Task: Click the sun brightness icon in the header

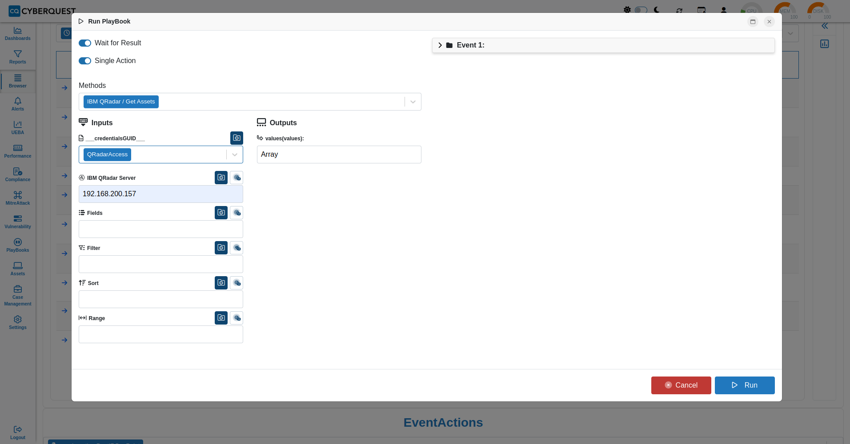Action: [x=627, y=10]
